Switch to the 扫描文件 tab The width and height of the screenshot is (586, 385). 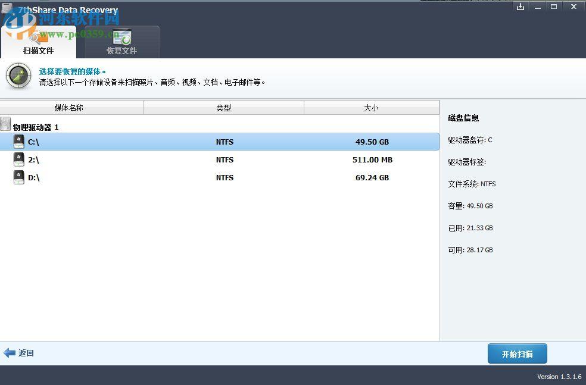click(38, 51)
